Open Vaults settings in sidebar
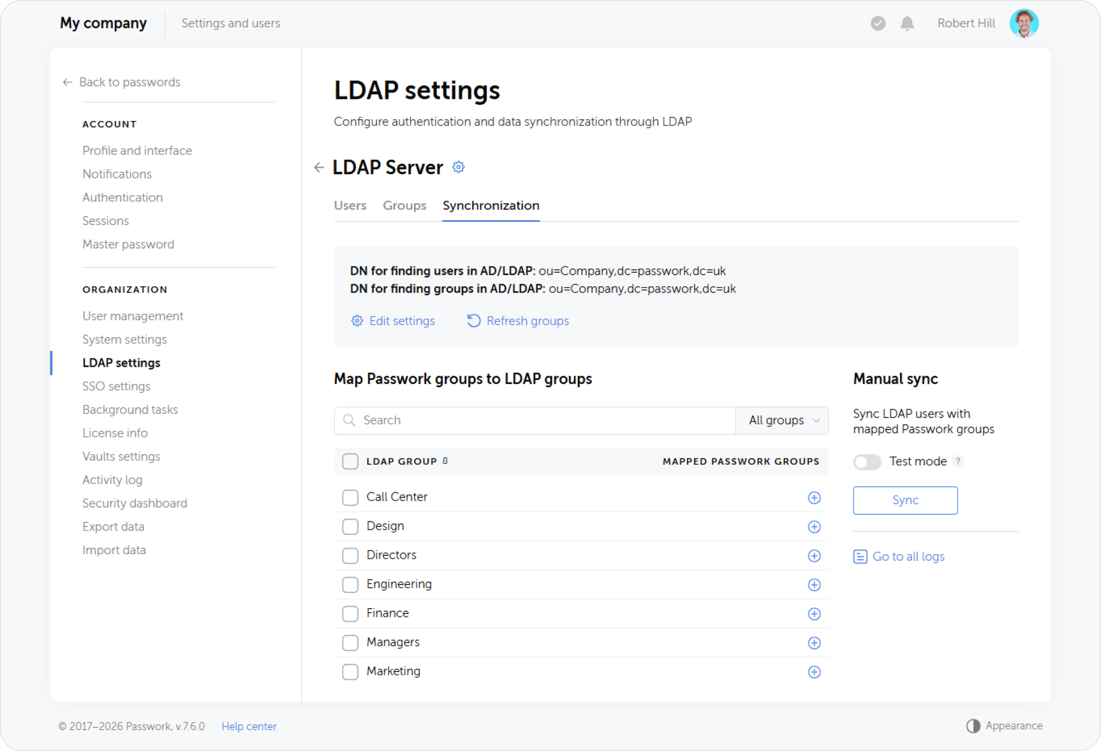The width and height of the screenshot is (1101, 751). point(121,456)
